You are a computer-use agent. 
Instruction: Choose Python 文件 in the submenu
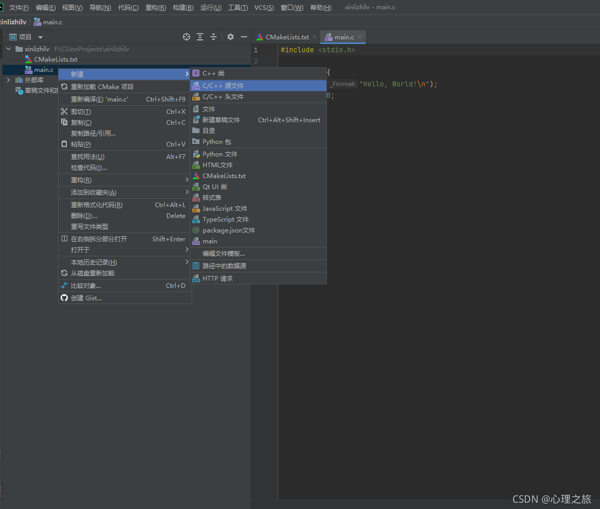[x=259, y=154]
